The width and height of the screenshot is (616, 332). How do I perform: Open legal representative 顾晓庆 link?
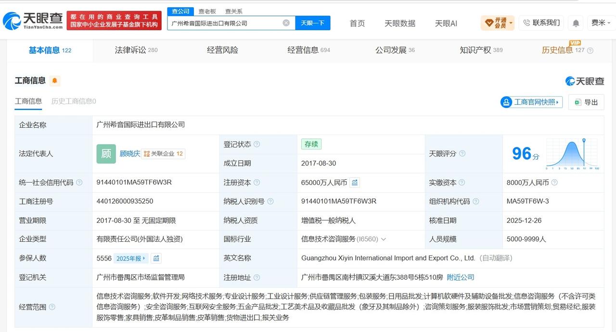pos(130,154)
